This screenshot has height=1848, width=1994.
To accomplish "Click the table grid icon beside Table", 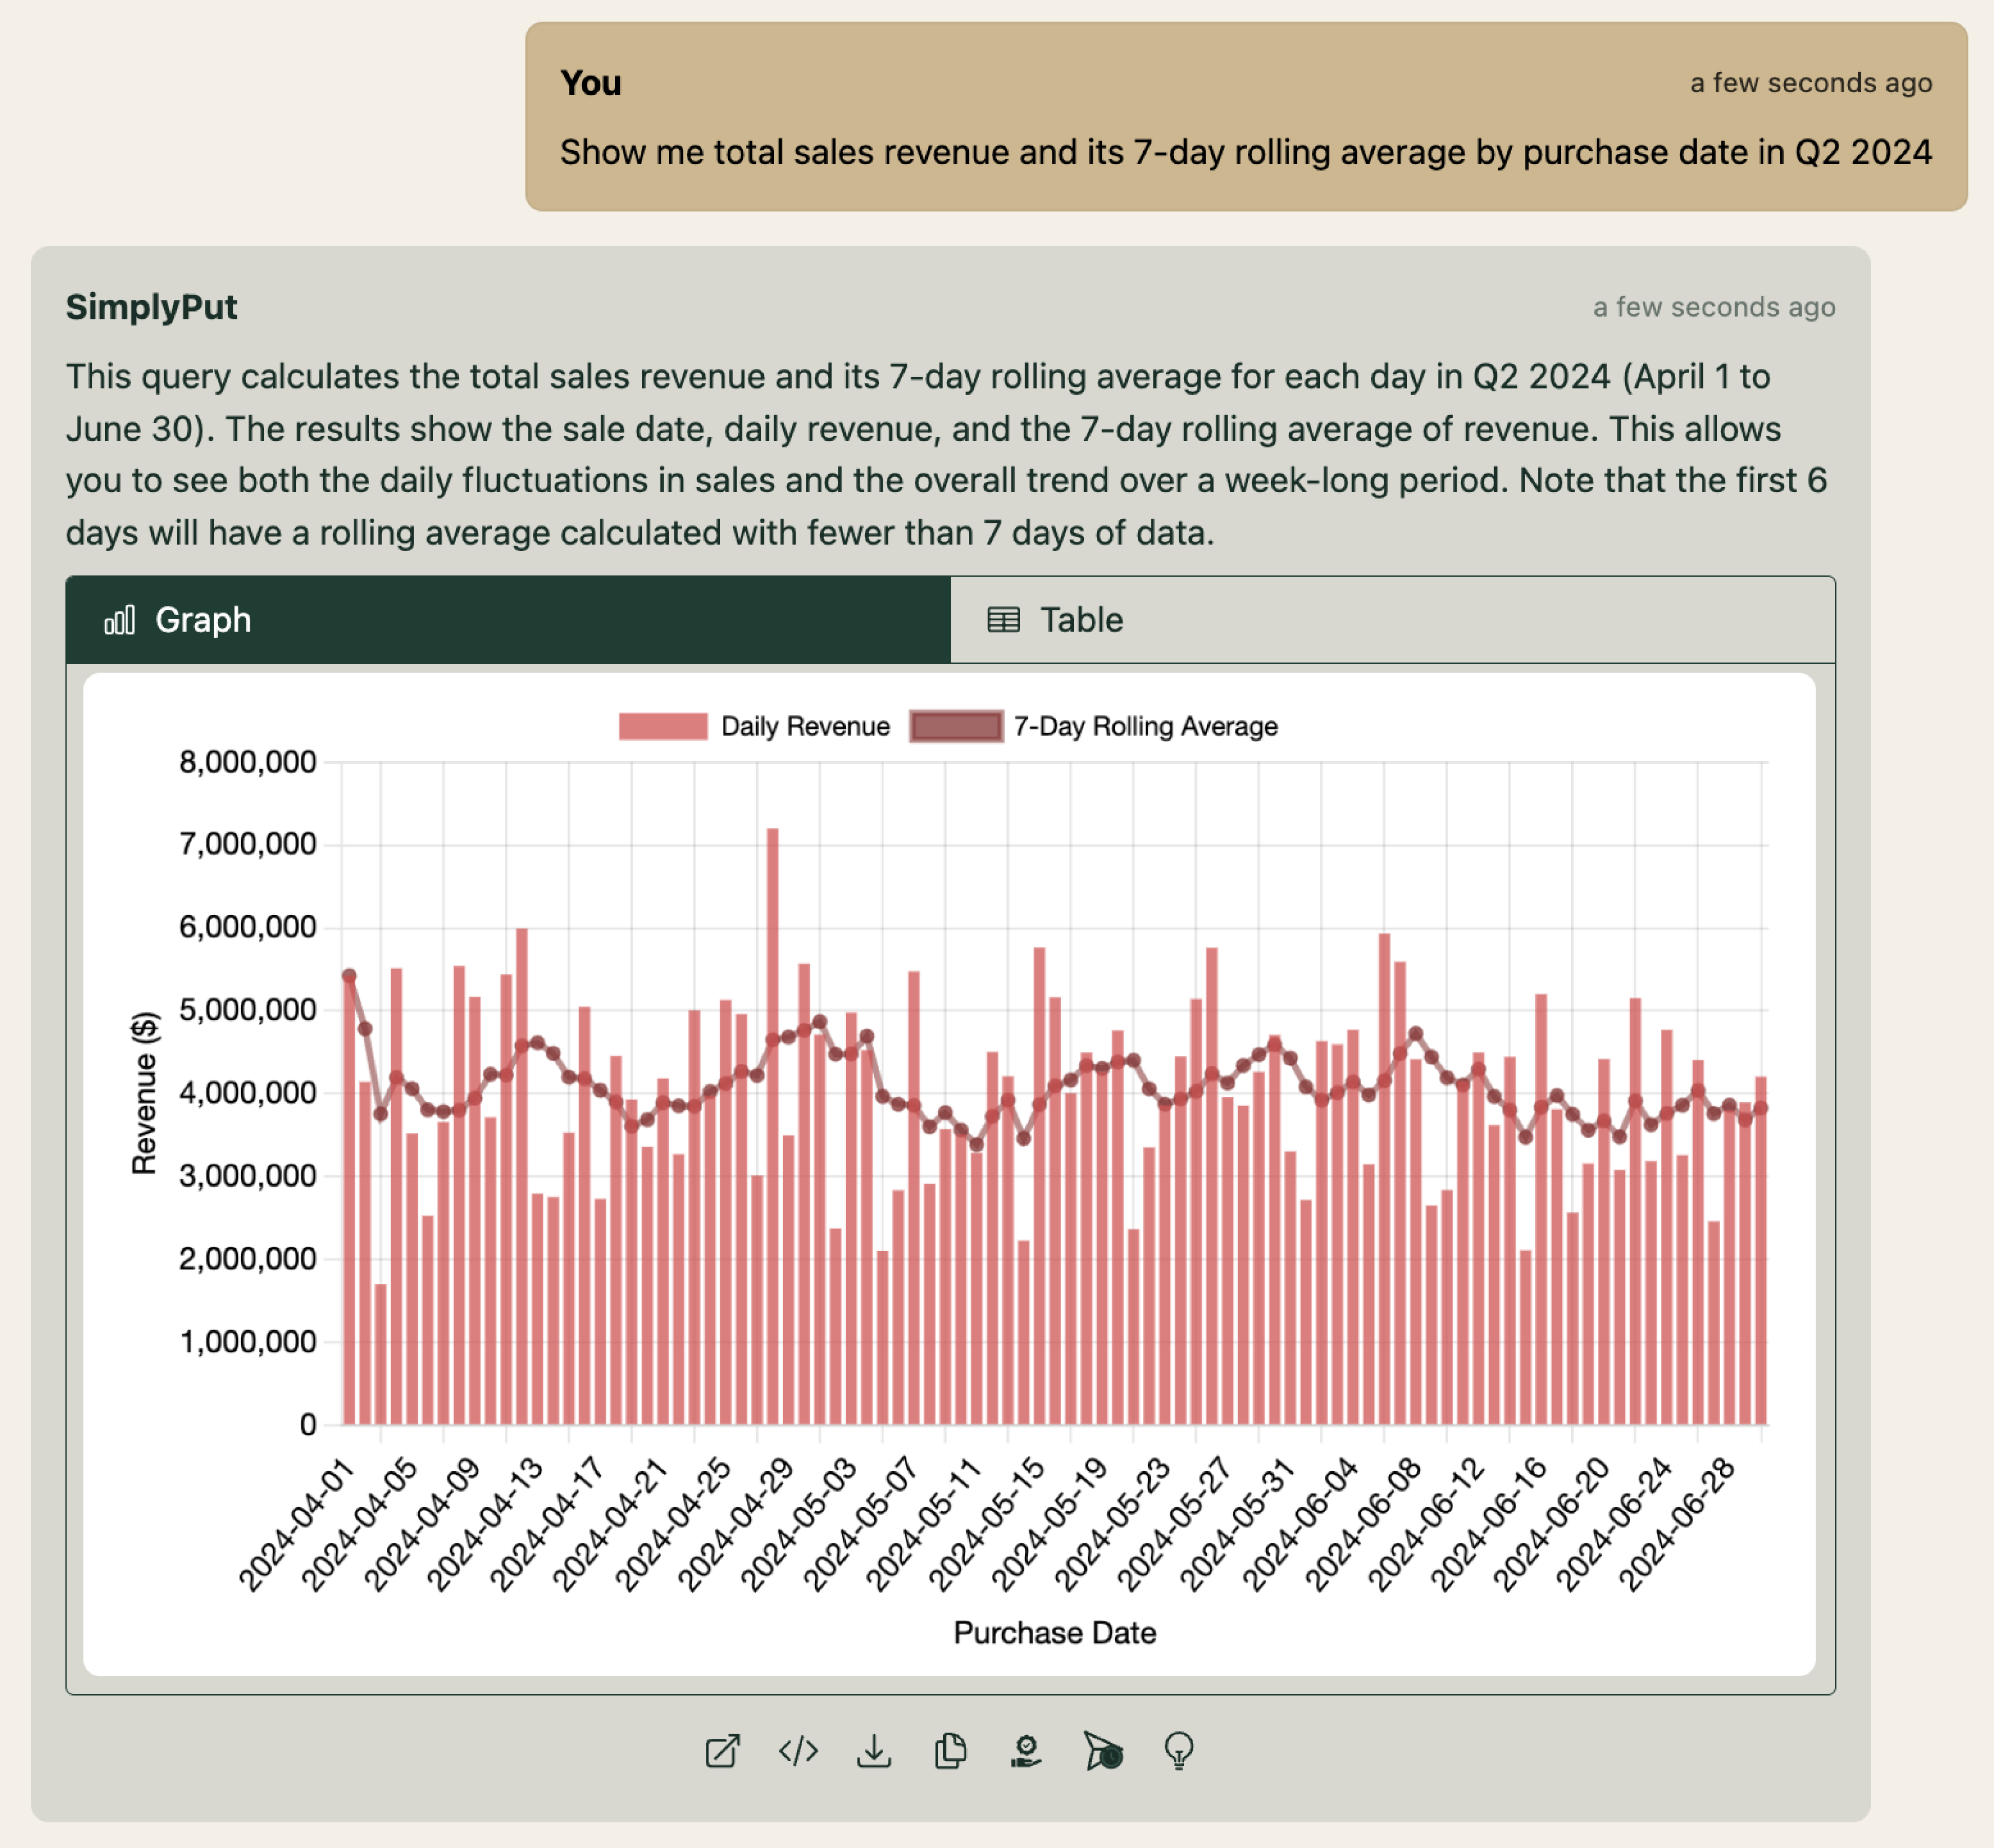I will [1003, 620].
